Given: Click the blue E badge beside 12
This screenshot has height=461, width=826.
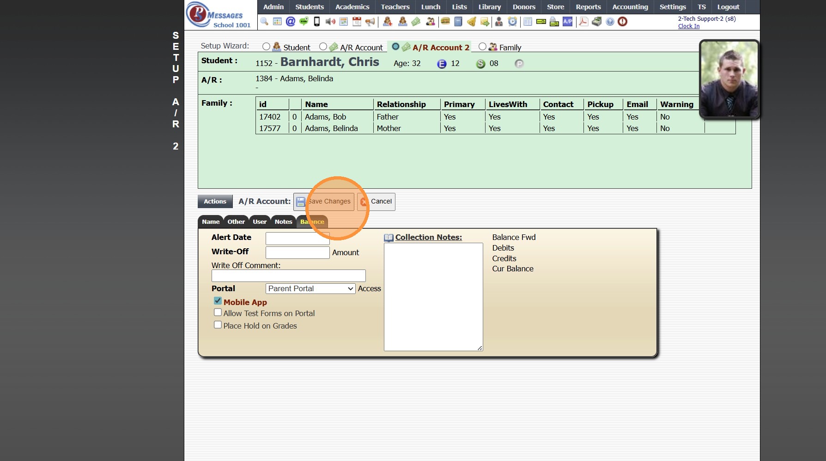Looking at the screenshot, I should pyautogui.click(x=442, y=64).
